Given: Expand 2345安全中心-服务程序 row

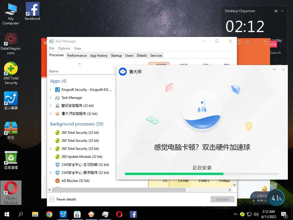Looking at the screenshot, I should (x=50, y=173).
